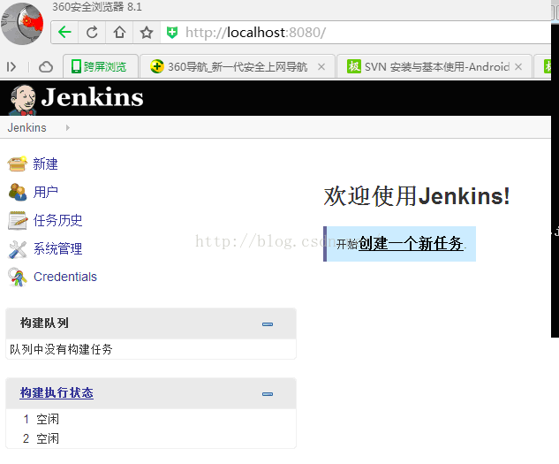Switch to the 跨屏浏览 tab
This screenshot has height=464, width=559.
click(101, 66)
